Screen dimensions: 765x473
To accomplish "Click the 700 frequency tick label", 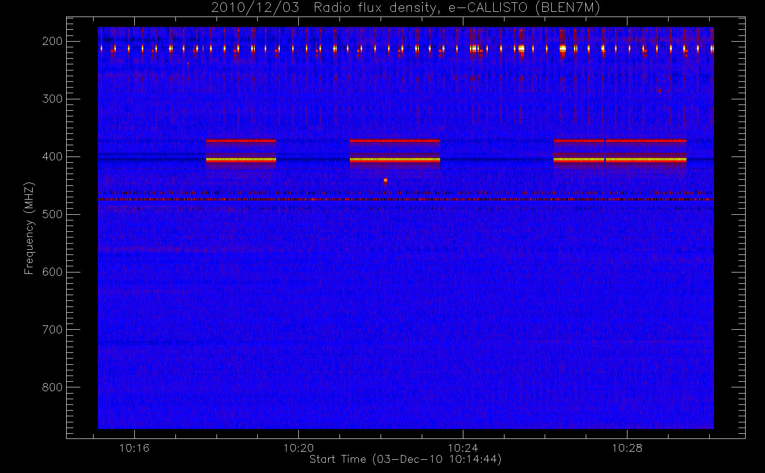I will pos(52,330).
